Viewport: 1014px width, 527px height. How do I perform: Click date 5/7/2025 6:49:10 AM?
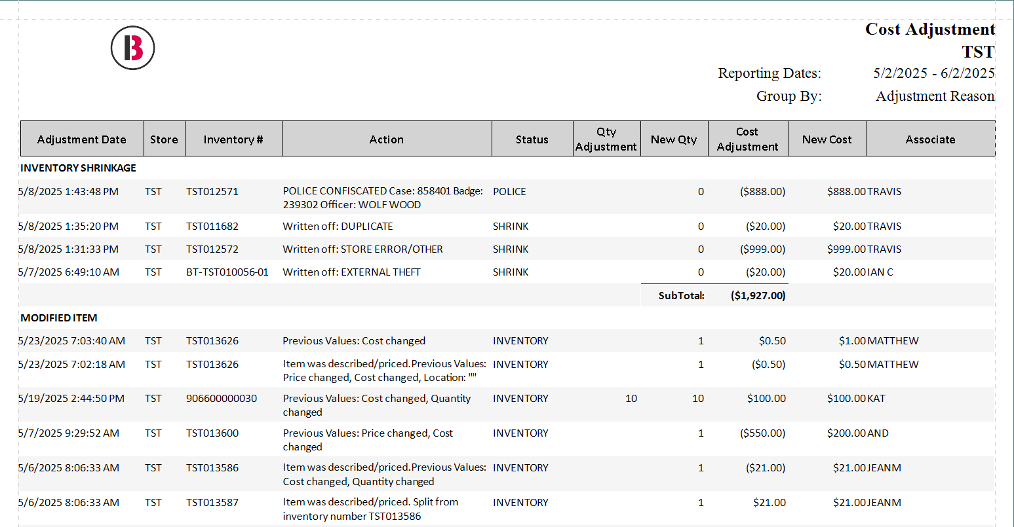68,272
